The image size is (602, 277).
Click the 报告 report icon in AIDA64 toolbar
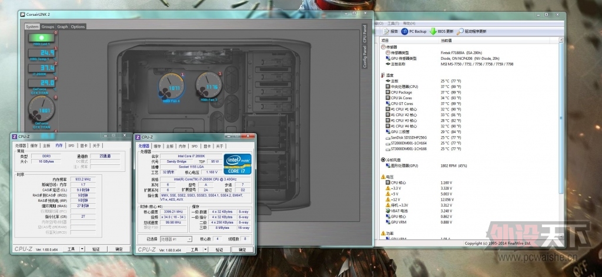pos(386,32)
